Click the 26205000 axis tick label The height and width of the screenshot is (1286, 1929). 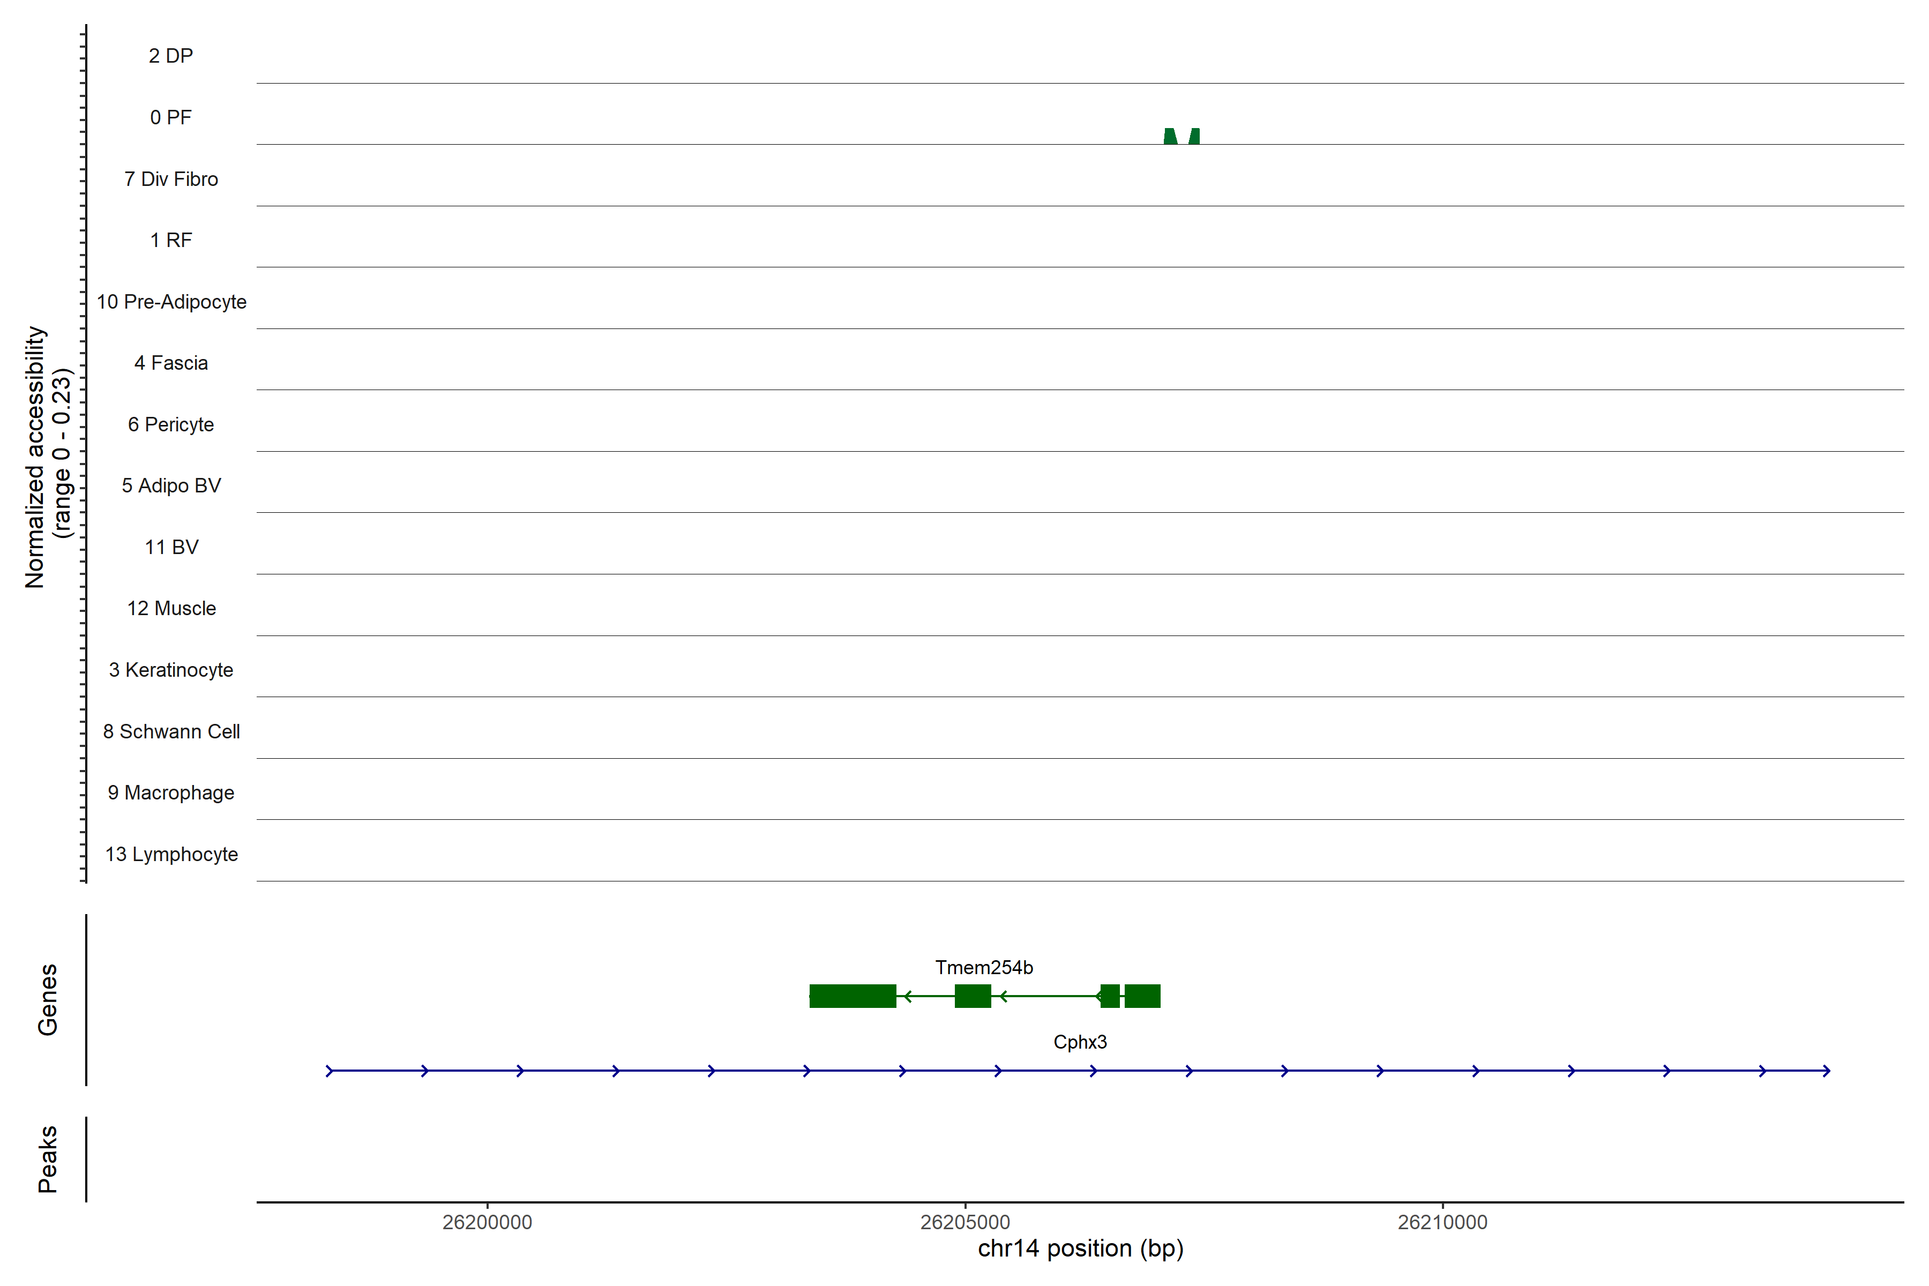(965, 1222)
